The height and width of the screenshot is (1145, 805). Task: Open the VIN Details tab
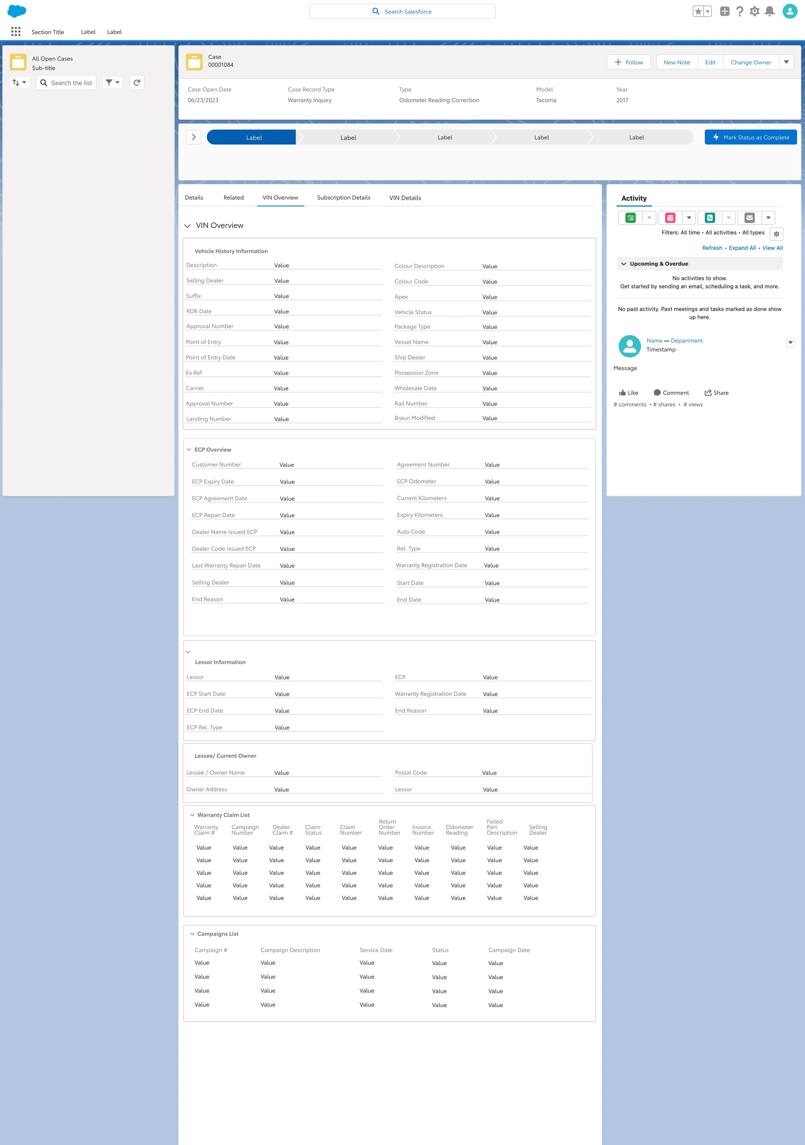(405, 197)
